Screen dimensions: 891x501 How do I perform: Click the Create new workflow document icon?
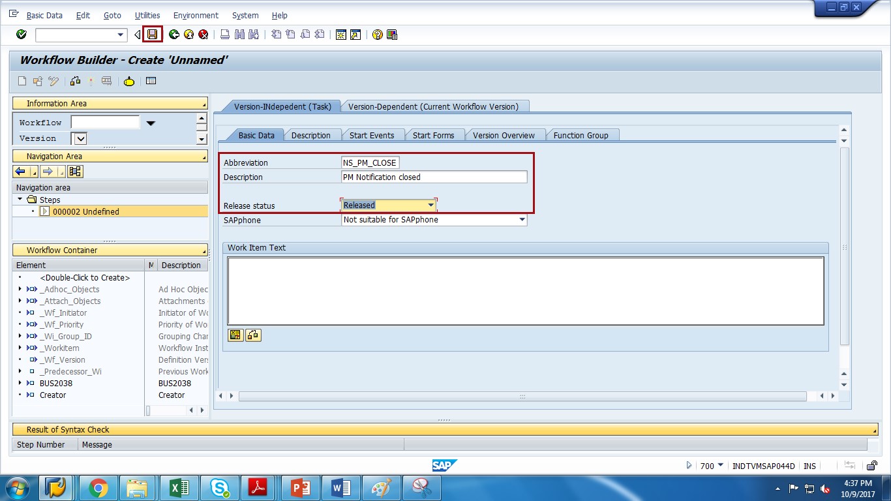(22, 81)
